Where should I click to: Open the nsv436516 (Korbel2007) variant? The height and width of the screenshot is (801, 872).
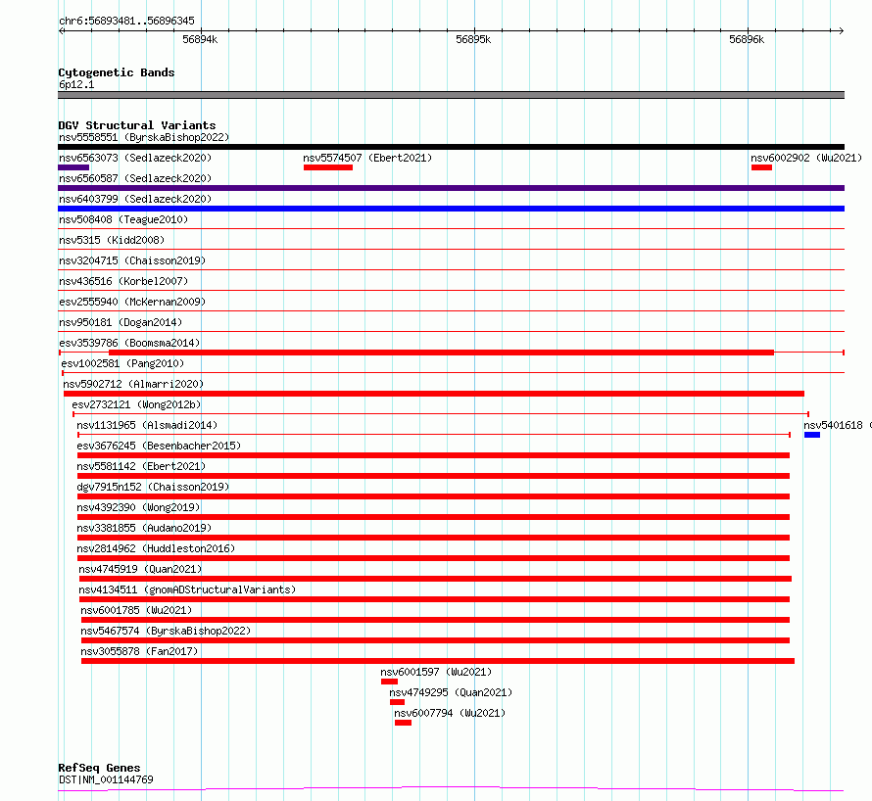click(123, 281)
